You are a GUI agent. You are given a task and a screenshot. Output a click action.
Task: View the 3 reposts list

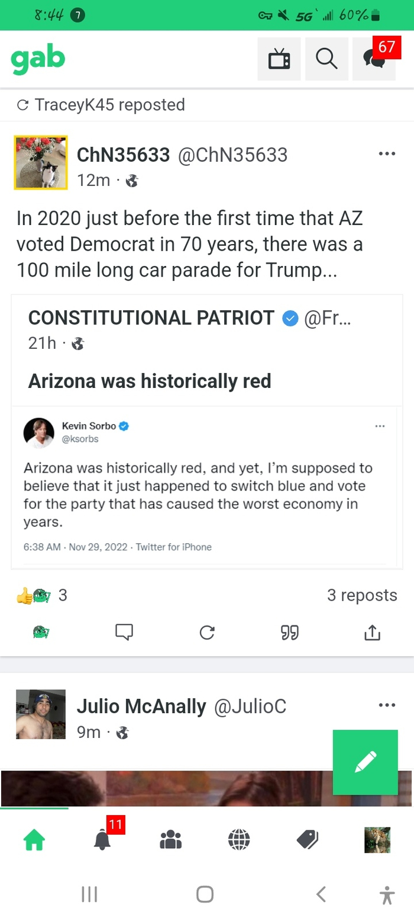click(x=362, y=595)
